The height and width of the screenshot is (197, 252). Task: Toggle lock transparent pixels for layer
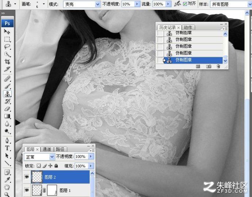click(39, 166)
